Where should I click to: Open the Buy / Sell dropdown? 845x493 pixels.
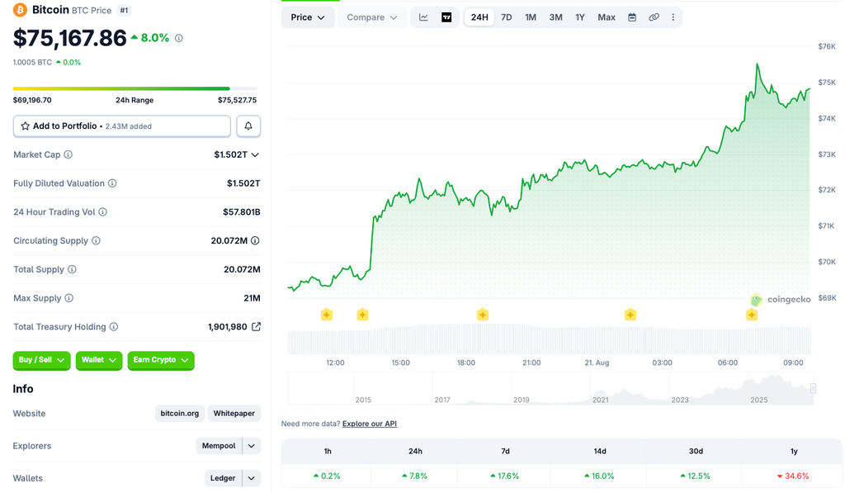tap(41, 360)
